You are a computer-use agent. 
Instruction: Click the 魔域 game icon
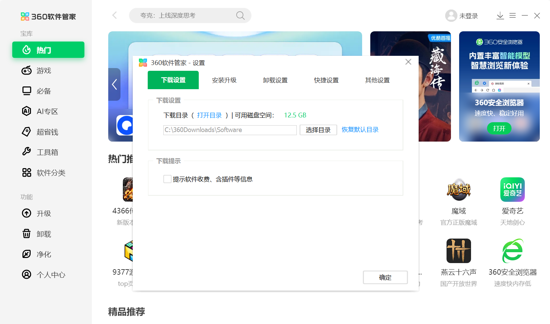459,190
